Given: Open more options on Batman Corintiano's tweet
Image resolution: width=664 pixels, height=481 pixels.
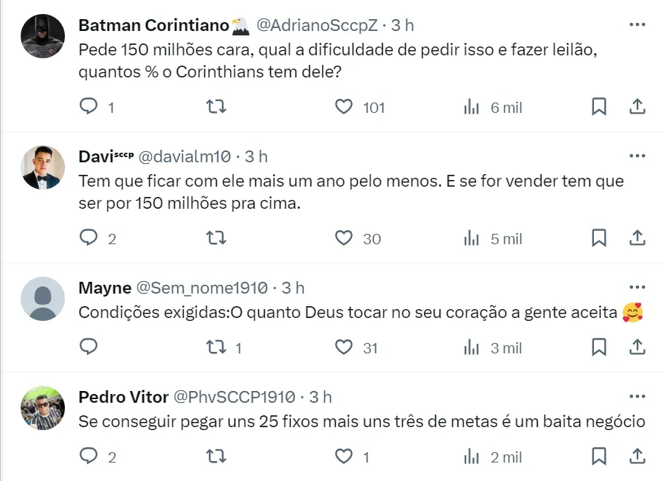Looking at the screenshot, I should (637, 24).
